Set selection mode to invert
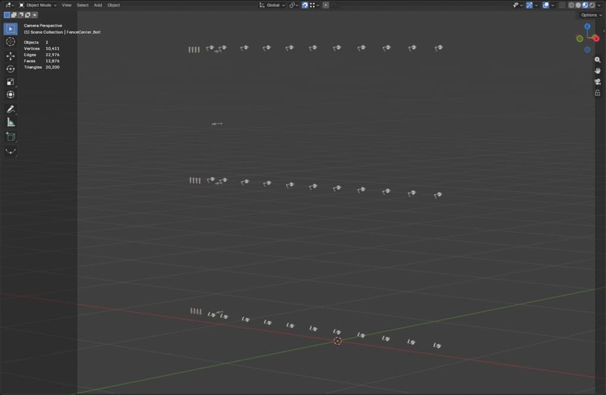The height and width of the screenshot is (395, 606). pyautogui.click(x=27, y=15)
